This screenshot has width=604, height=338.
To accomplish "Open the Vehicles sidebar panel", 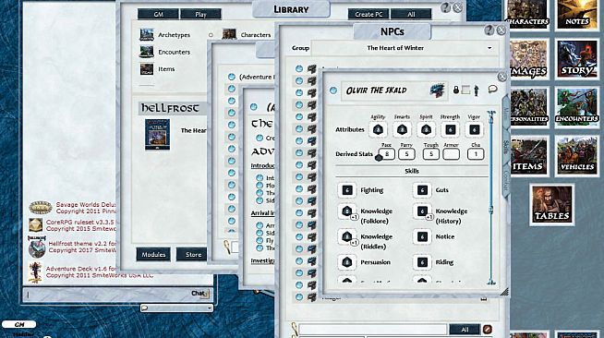I will click(x=576, y=155).
